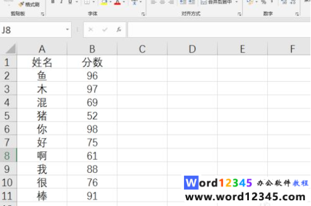Select column E header

pos(243,49)
